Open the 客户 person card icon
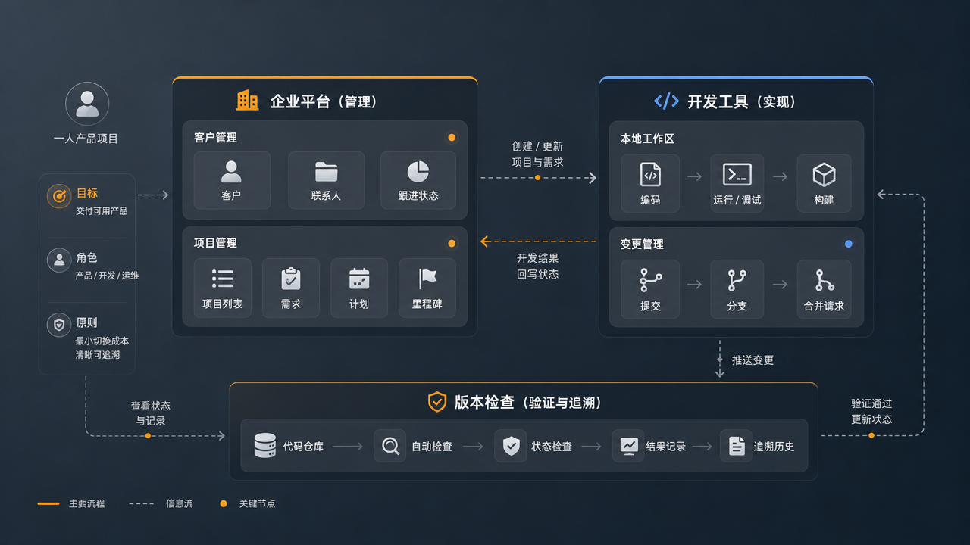 231,172
